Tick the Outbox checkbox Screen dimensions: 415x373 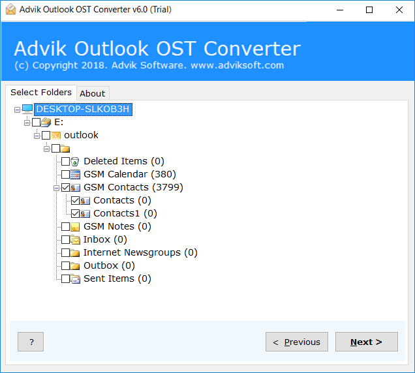point(66,265)
